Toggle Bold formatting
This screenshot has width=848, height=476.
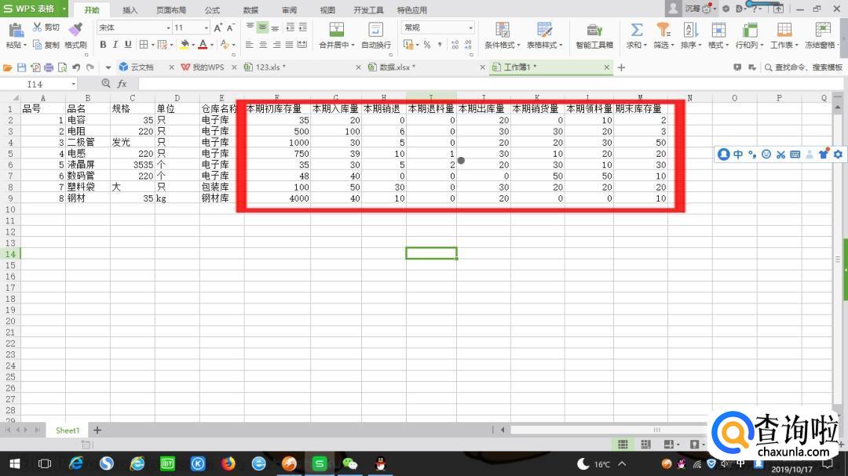click(x=103, y=45)
